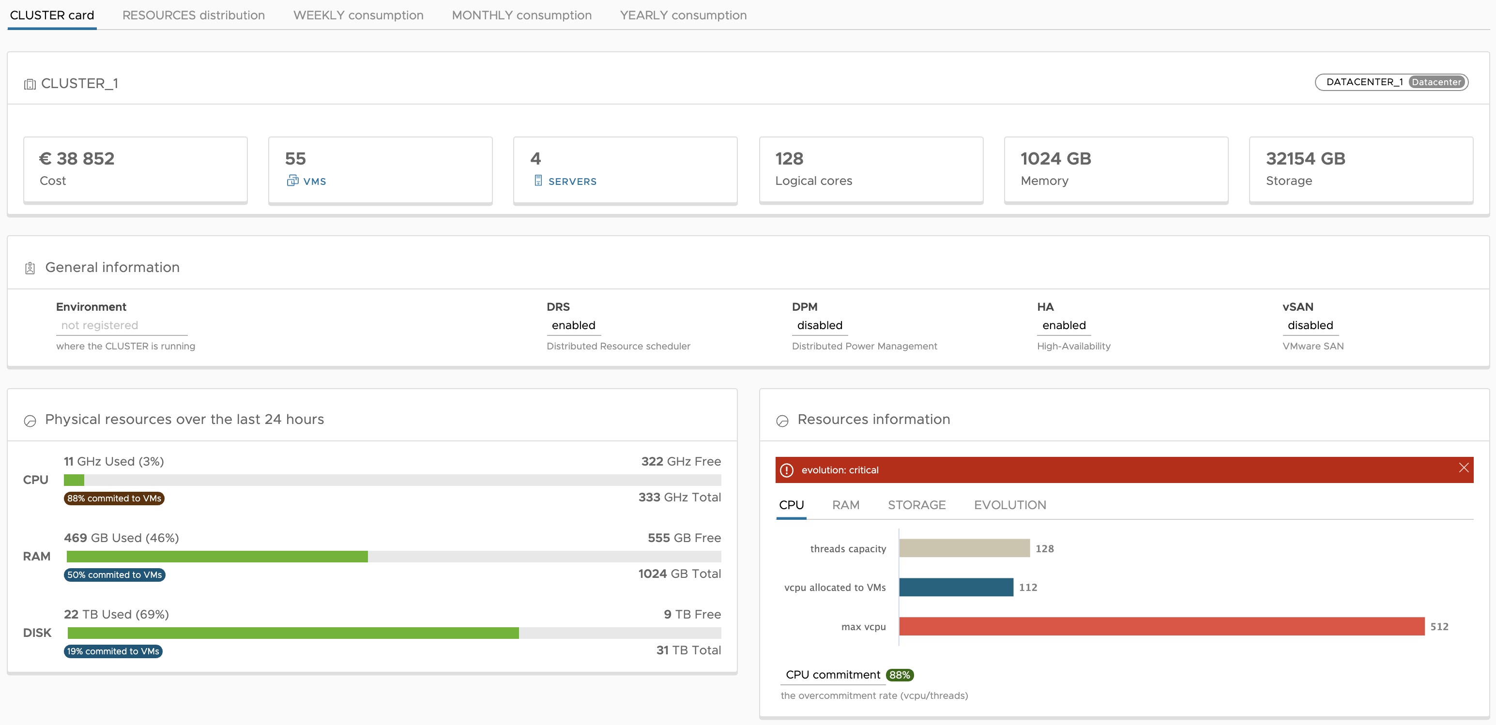Open the CLUSTER card tab

point(52,15)
